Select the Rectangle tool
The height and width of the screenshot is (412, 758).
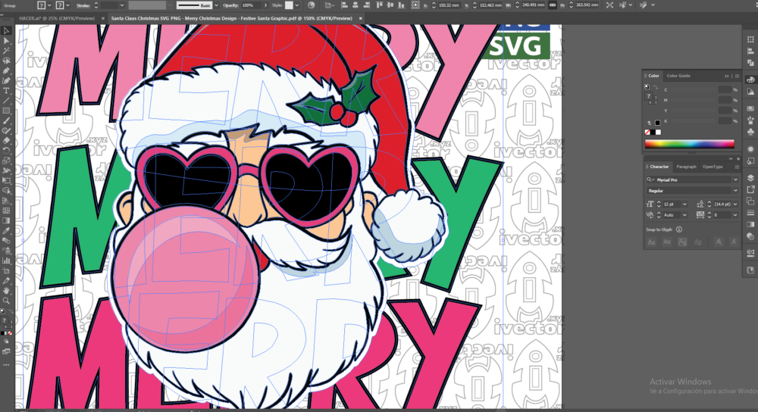[6, 111]
